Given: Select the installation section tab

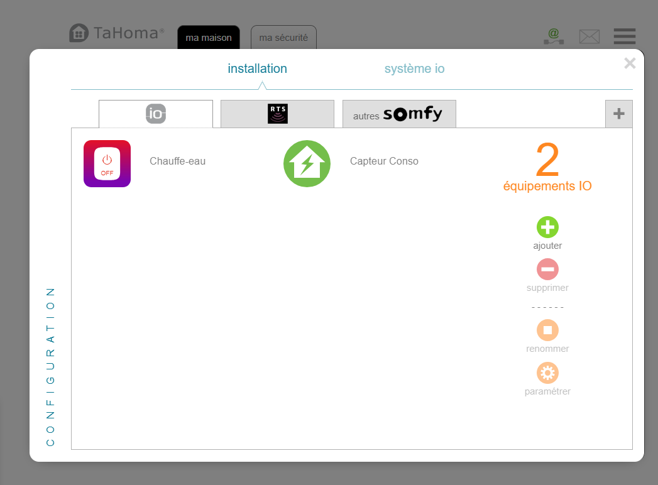Looking at the screenshot, I should (257, 69).
